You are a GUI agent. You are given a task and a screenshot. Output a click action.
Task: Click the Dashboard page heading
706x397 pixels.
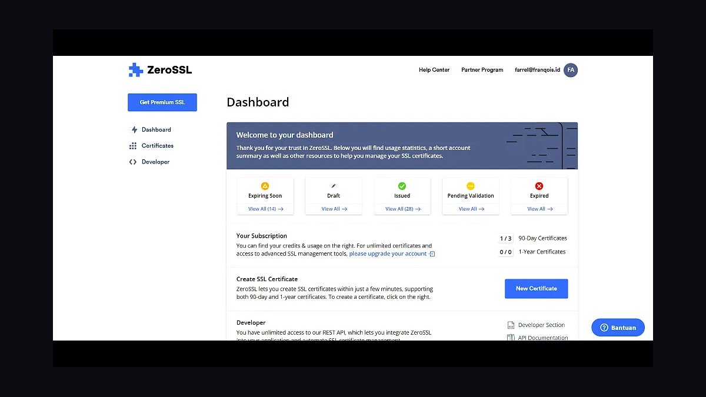click(x=258, y=102)
